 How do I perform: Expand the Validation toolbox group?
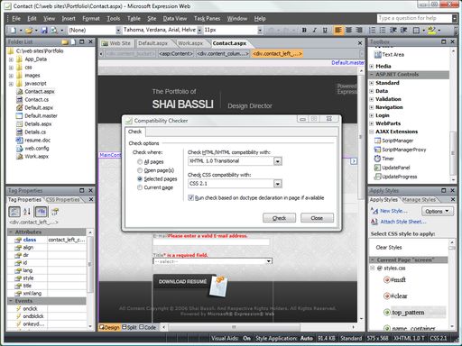(372, 99)
